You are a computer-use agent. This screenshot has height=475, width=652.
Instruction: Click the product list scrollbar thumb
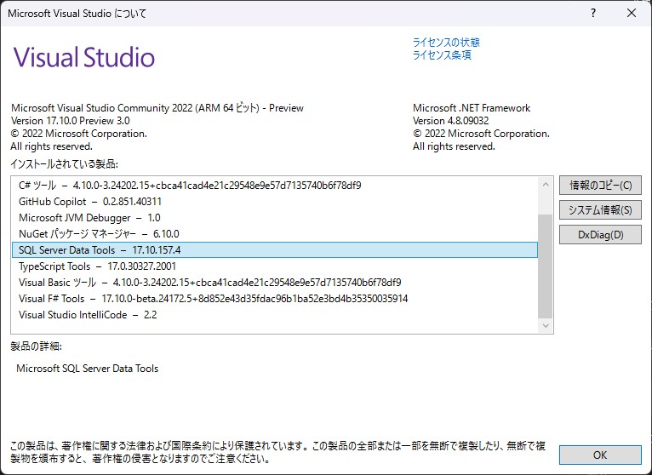(545, 266)
